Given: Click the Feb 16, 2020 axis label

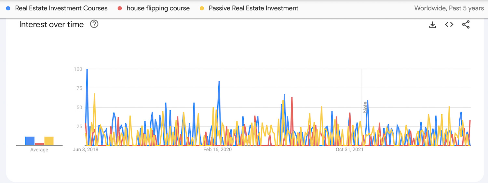Looking at the screenshot, I should click(x=218, y=150).
